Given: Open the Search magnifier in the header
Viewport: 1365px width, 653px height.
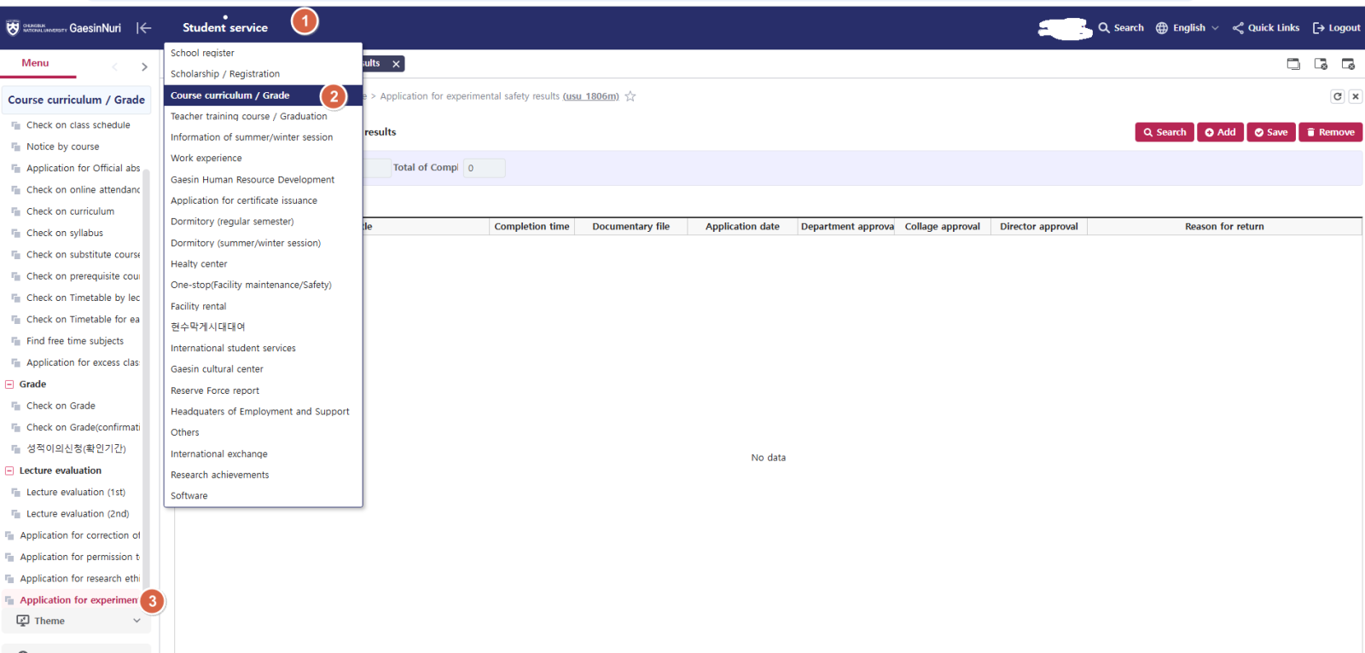Looking at the screenshot, I should tap(1121, 28).
